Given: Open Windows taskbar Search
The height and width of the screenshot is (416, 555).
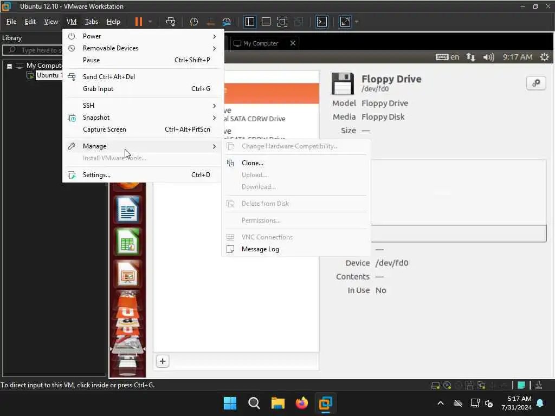Looking at the screenshot, I should click(254, 403).
